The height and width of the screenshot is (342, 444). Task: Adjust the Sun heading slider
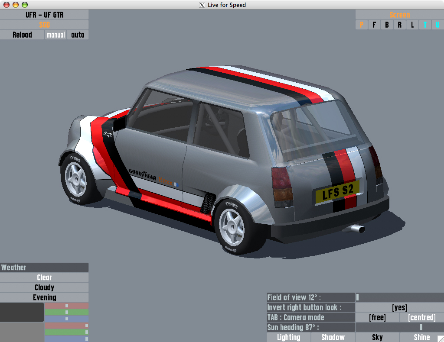399,327
